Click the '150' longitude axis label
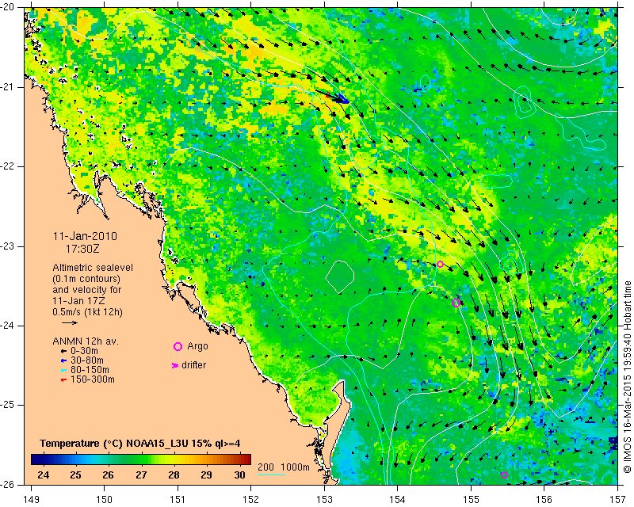The image size is (634, 507). pos(105,500)
